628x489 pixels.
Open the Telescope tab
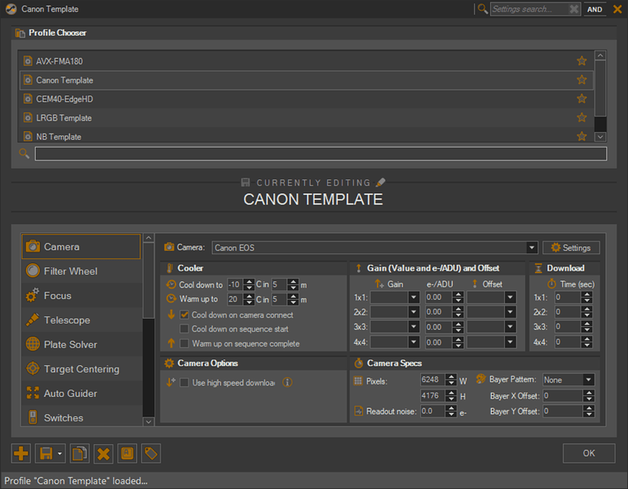click(x=82, y=319)
